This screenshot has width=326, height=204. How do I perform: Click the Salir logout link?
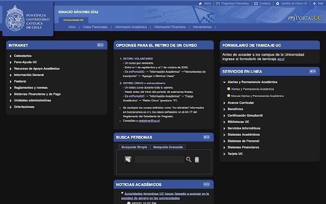pyautogui.click(x=320, y=4)
